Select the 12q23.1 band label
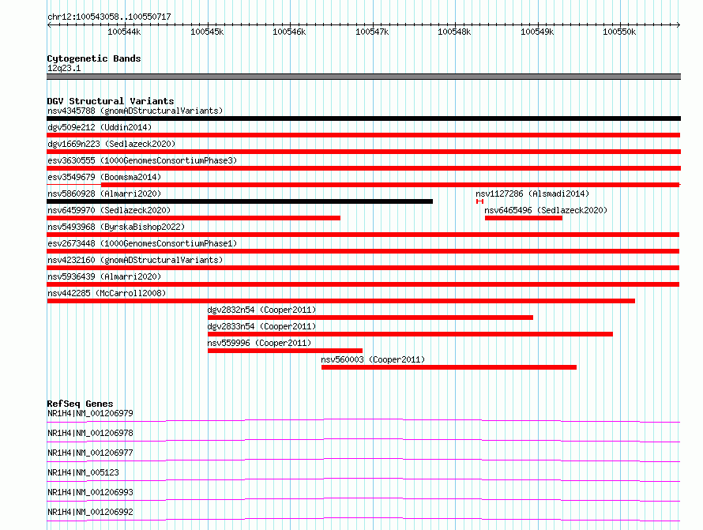703x530 pixels. 64,68
